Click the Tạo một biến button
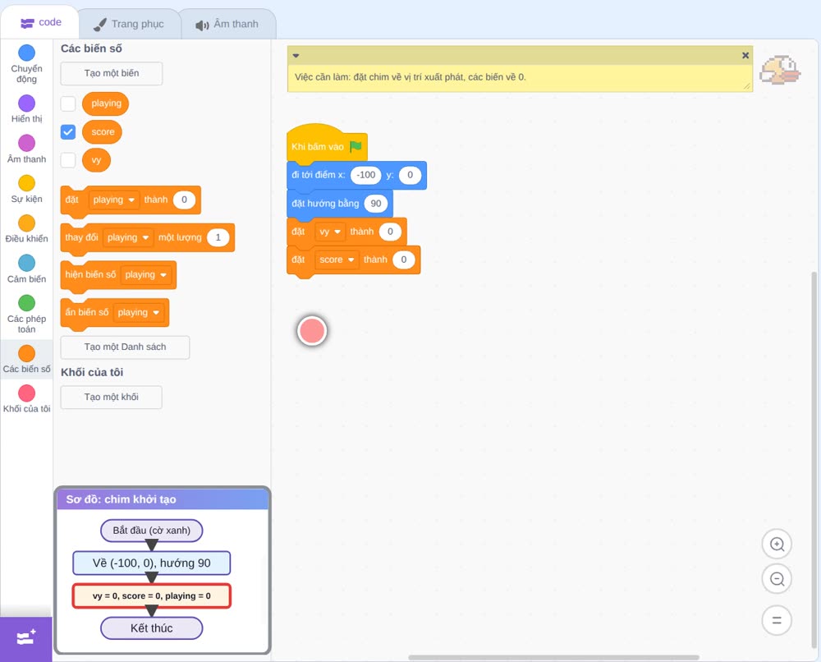 tap(112, 73)
